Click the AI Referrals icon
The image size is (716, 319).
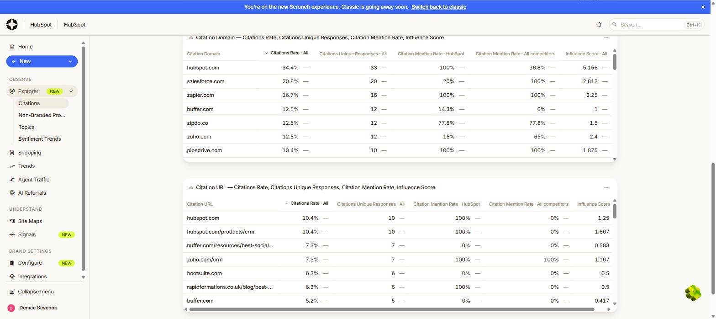pyautogui.click(x=12, y=193)
